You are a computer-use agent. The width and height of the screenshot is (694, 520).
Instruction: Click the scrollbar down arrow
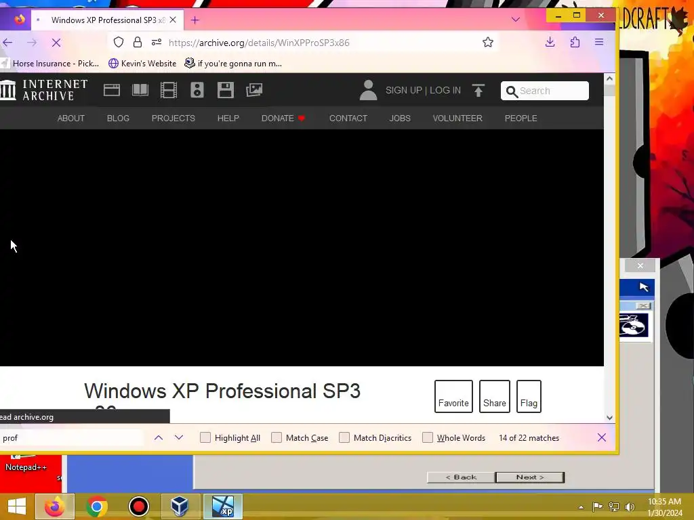click(x=609, y=417)
